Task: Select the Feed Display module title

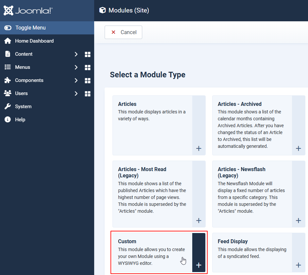Action: (x=232, y=241)
